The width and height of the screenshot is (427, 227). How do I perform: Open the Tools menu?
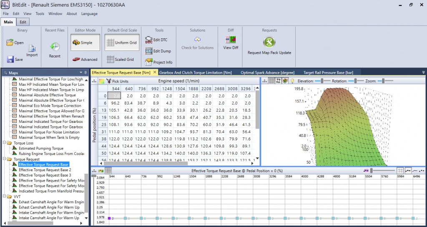point(40,14)
